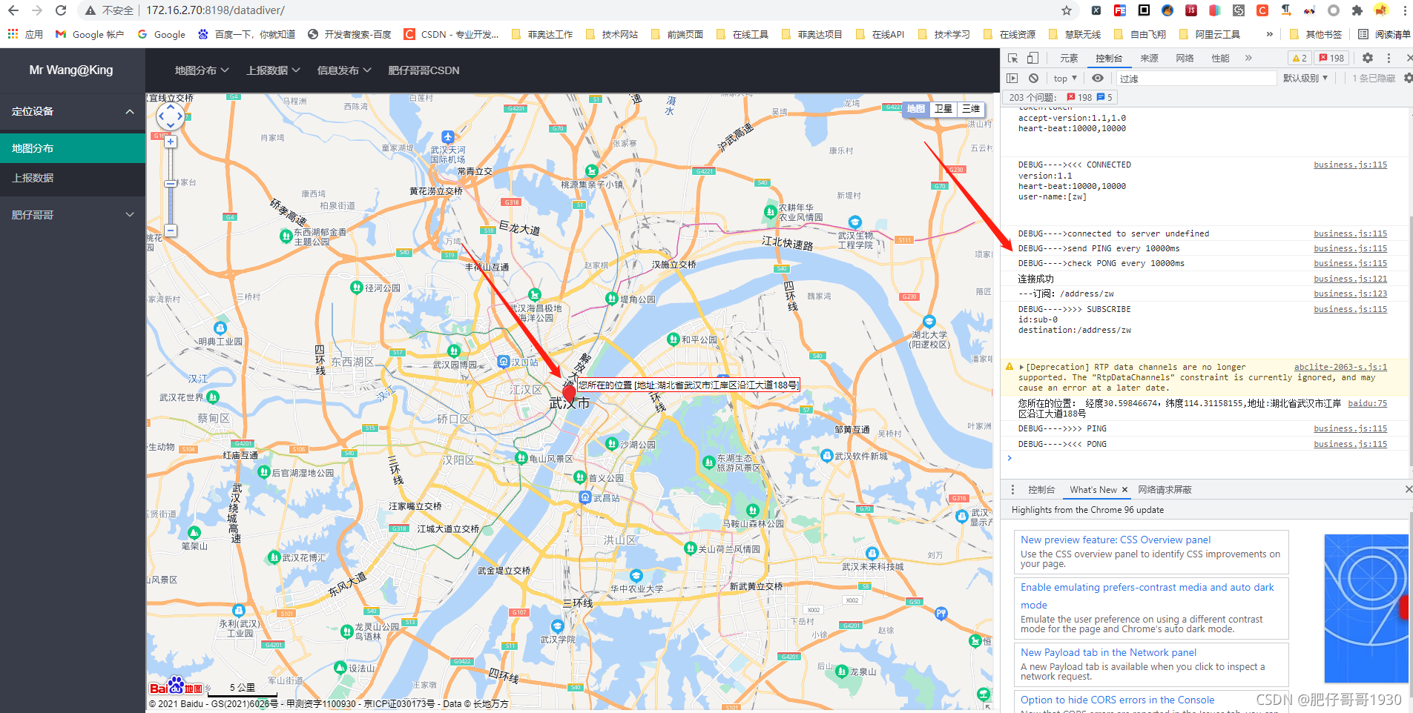
Task: Create a live expression via the eye icon
Action: (1098, 78)
